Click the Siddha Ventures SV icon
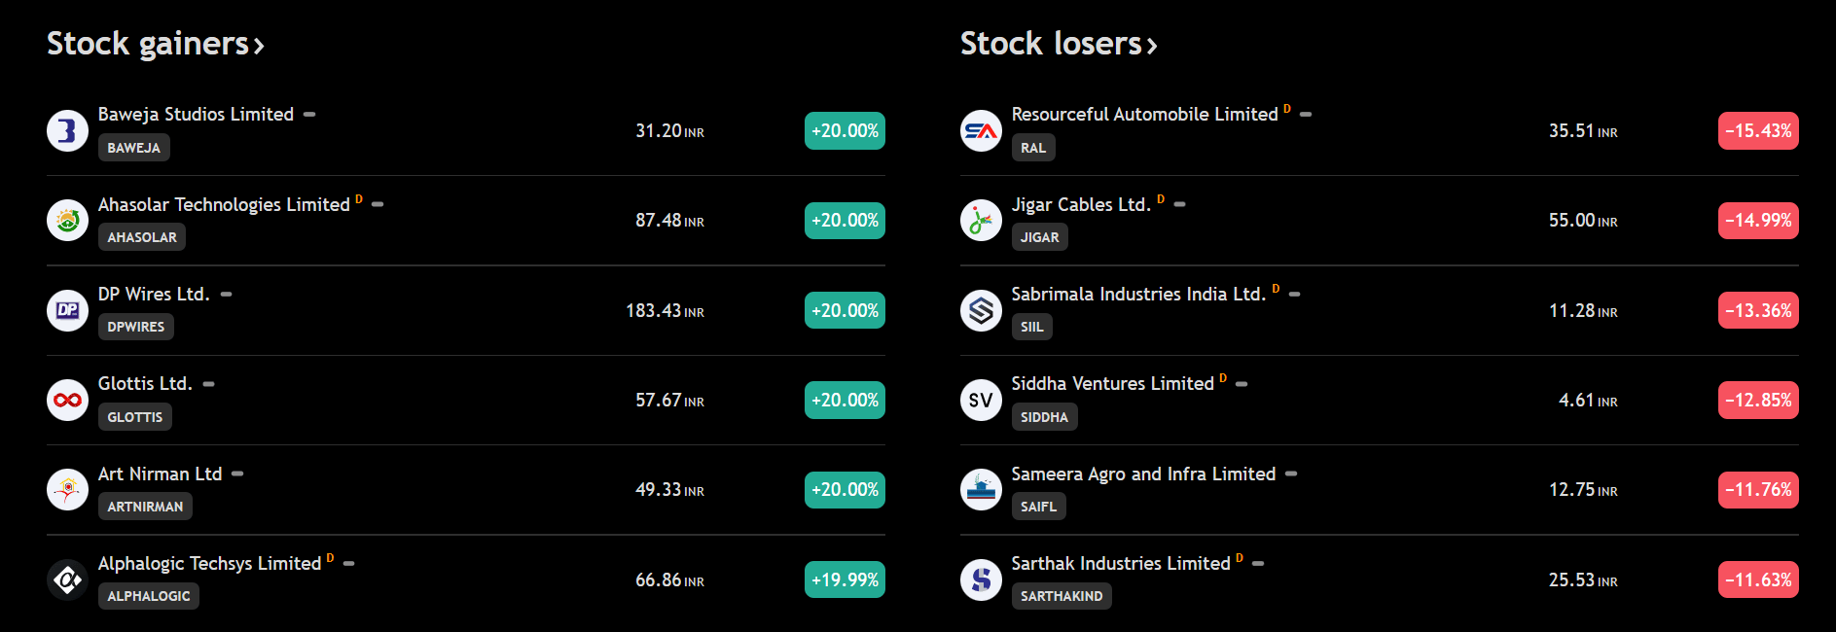This screenshot has height=632, width=1836. click(981, 400)
